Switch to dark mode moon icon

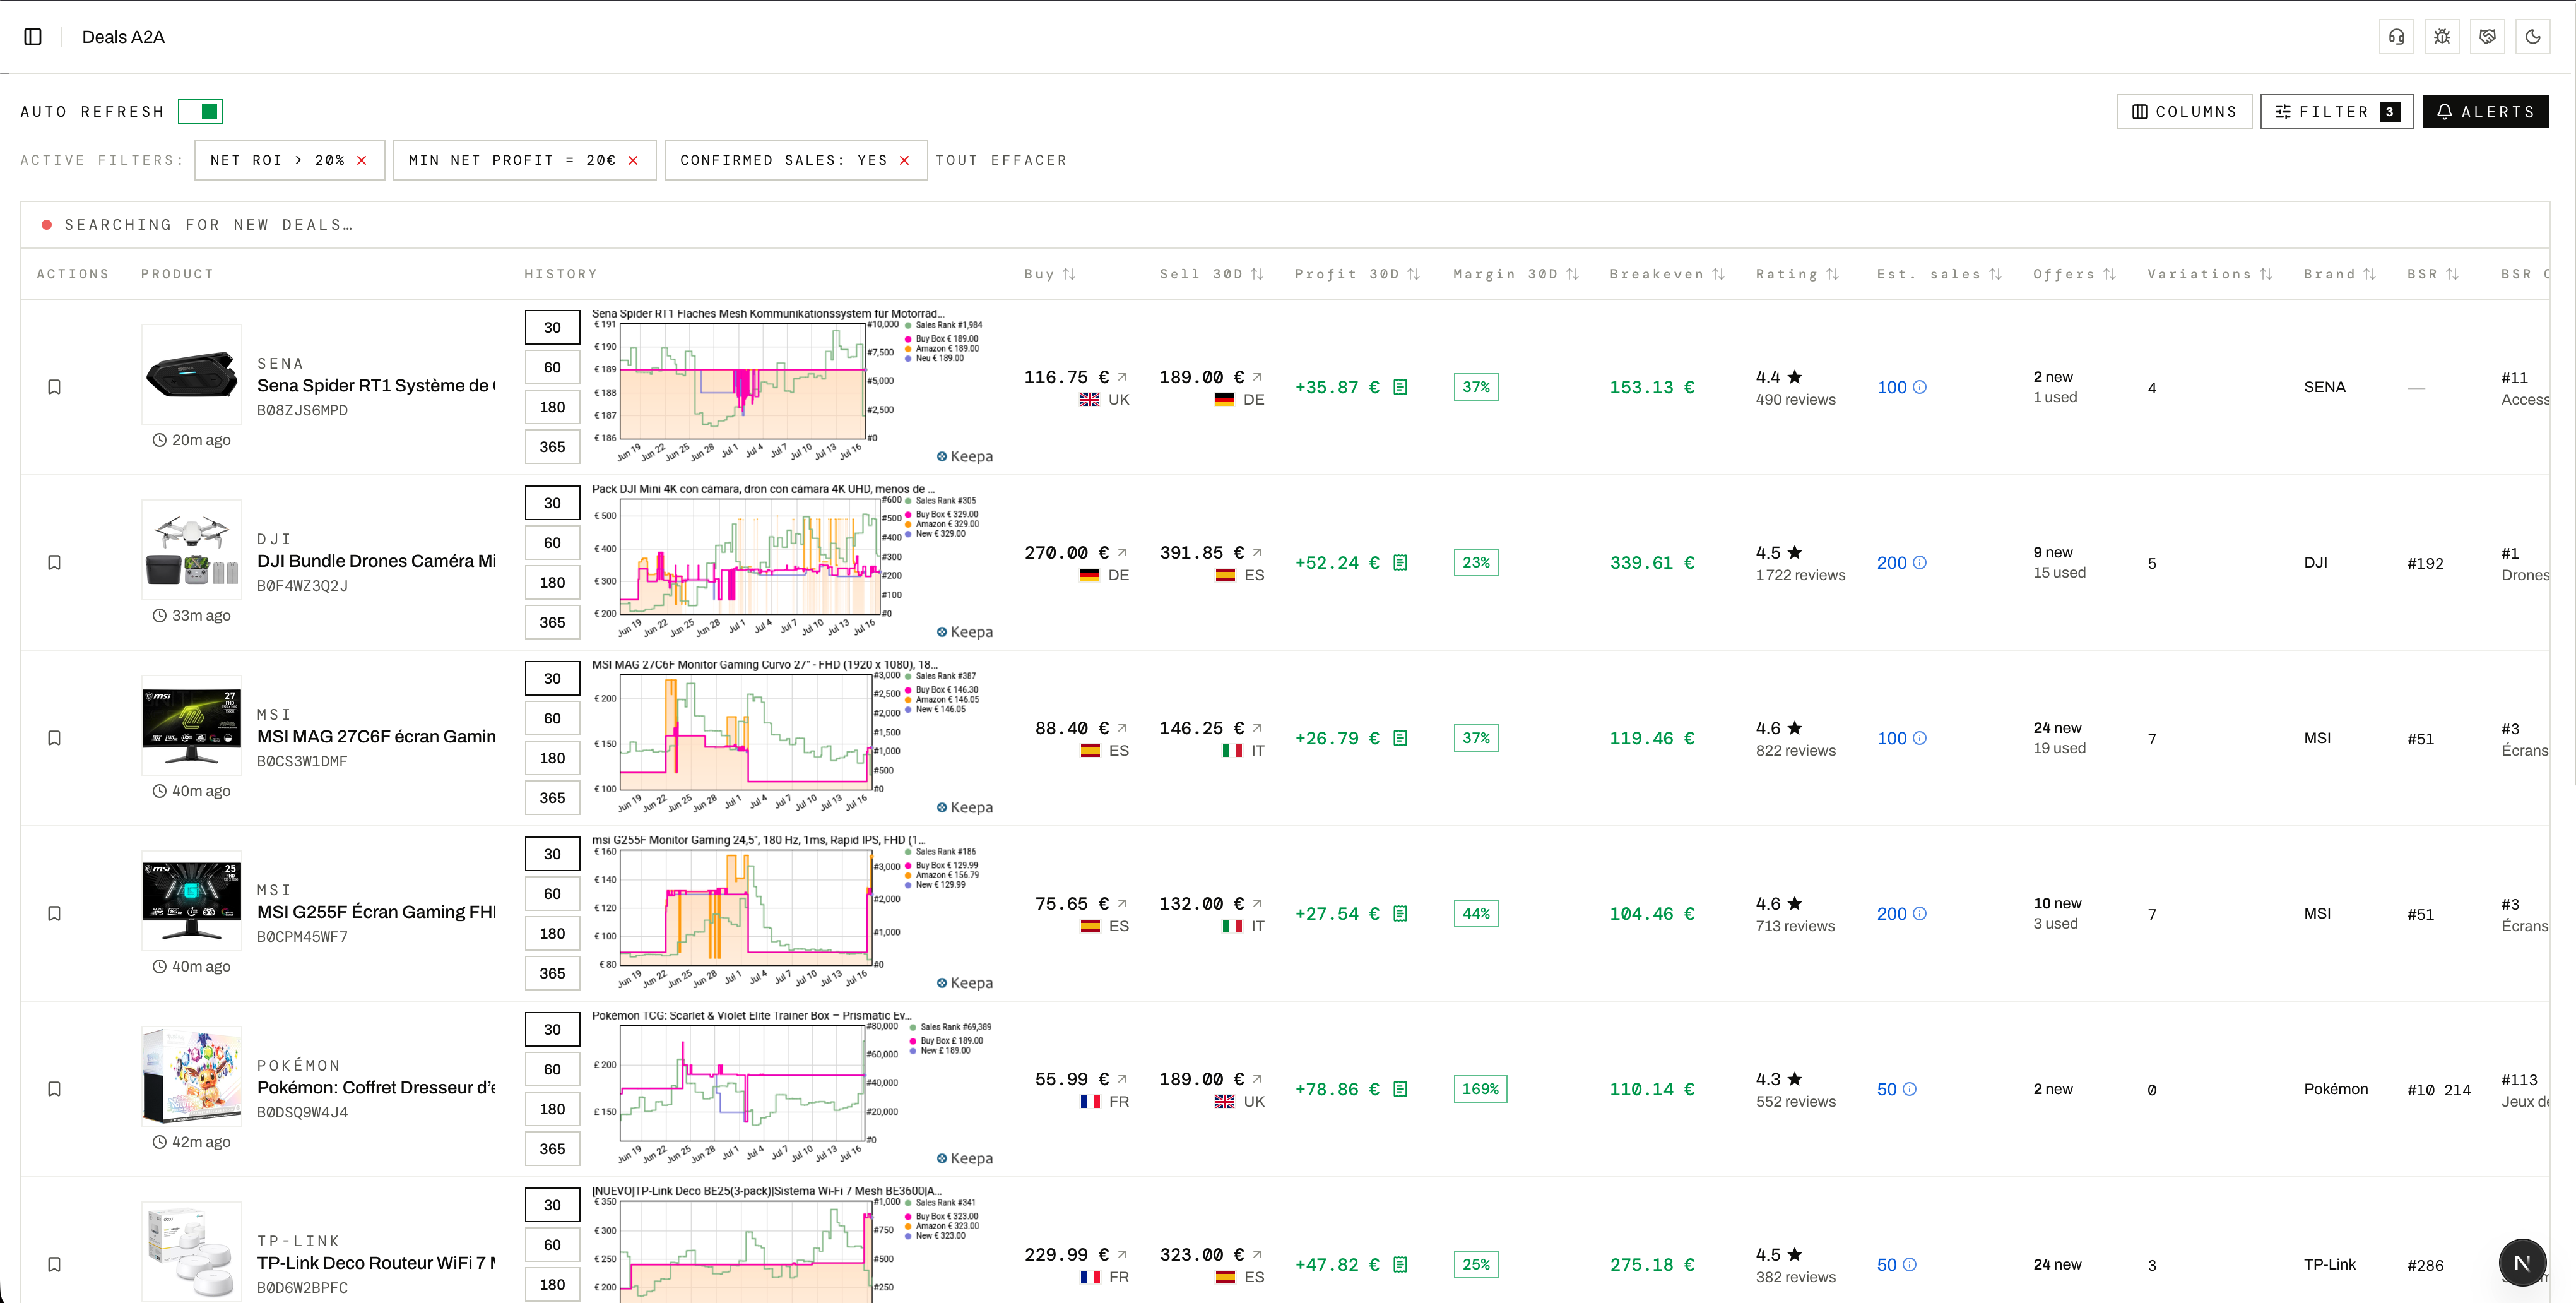point(2533,37)
